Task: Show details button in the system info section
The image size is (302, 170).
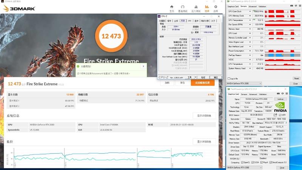Action: (x=204, y=116)
